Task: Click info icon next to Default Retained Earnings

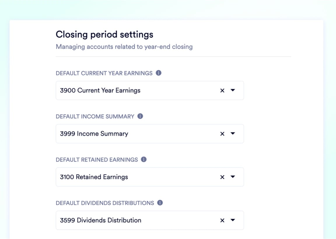Action: [x=144, y=159]
